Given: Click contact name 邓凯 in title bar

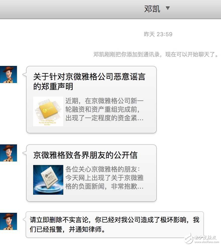Looking at the screenshot, I should (x=152, y=9).
